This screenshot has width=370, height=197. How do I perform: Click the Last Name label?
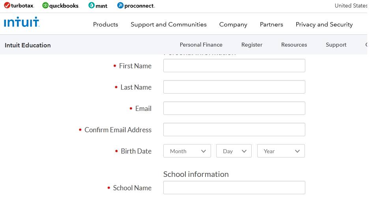pyautogui.click(x=136, y=87)
